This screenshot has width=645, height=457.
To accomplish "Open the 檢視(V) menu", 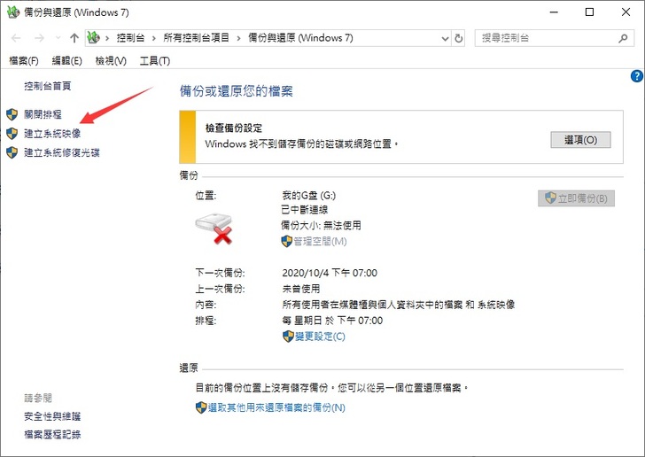I will [111, 61].
